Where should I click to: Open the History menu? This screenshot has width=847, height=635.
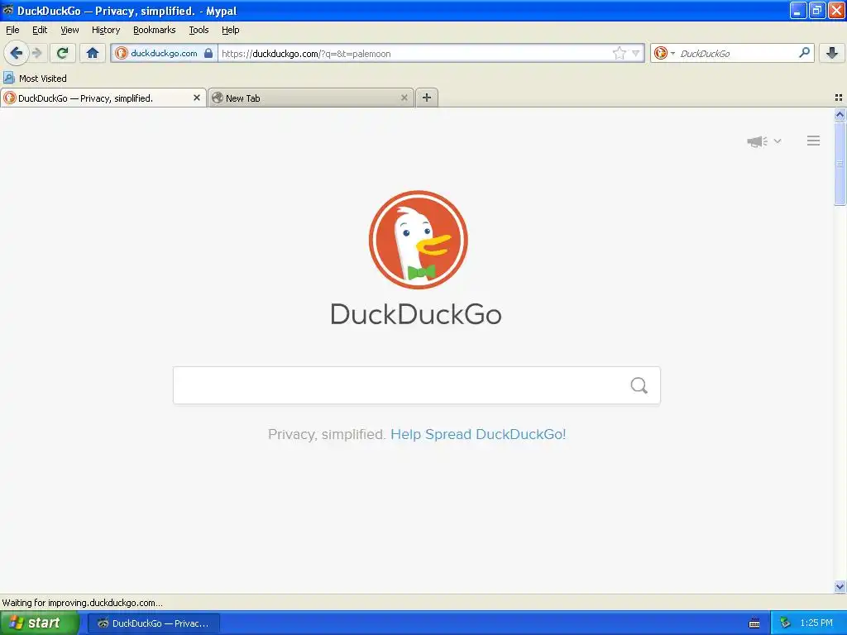(x=106, y=31)
